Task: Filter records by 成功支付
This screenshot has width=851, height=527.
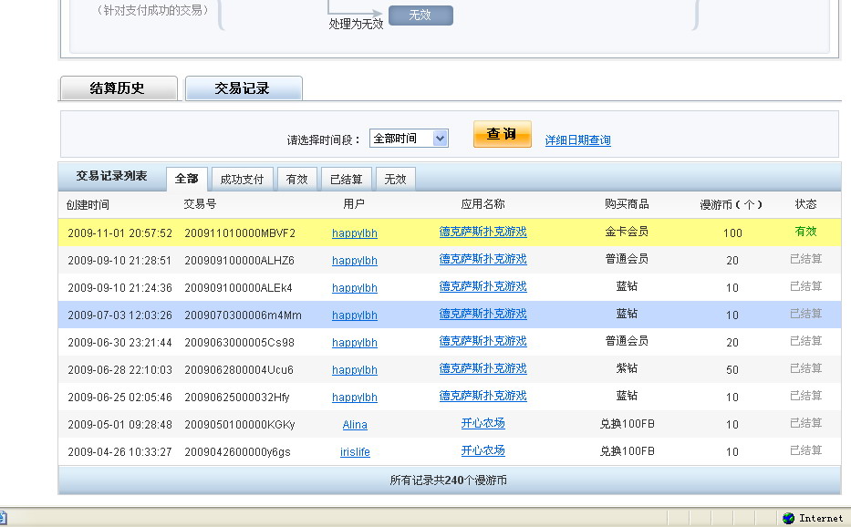Action: pyautogui.click(x=242, y=179)
